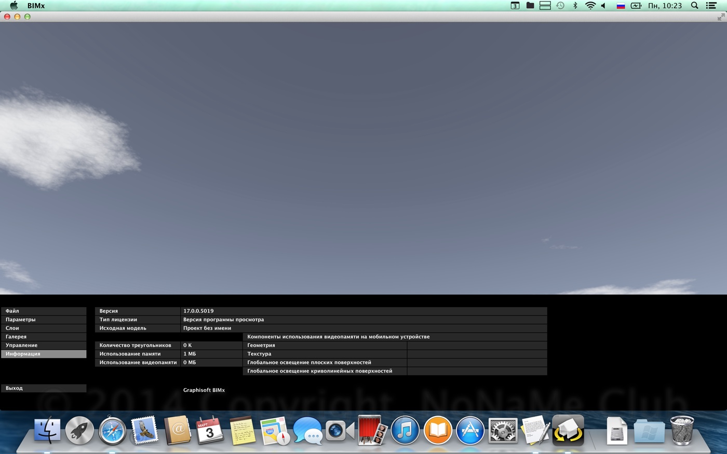
Task: Click the clock showing Пн, 10:23
Action: point(665,6)
